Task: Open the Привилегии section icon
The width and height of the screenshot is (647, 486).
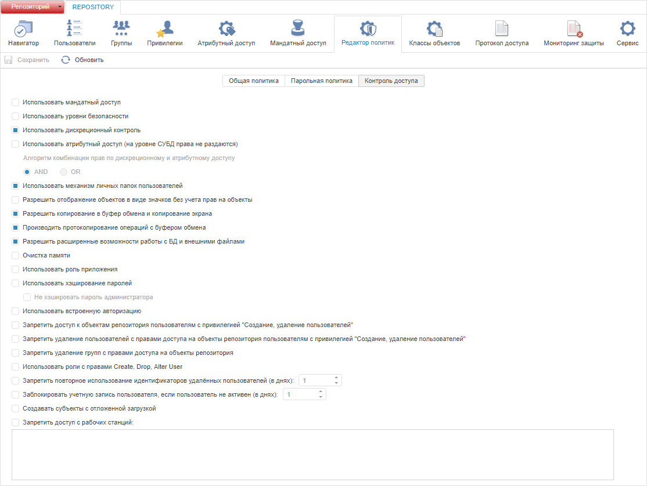Action: point(164,28)
